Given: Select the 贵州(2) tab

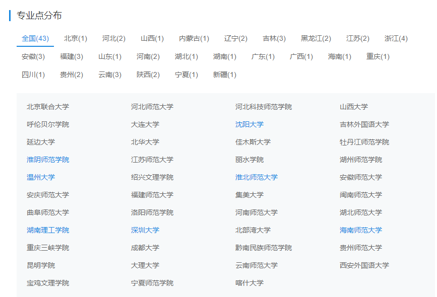Looking at the screenshot, I should point(72,75).
